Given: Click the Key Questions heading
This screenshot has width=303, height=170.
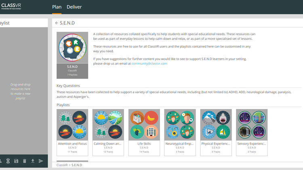Looking at the screenshot, I should coord(68,85).
